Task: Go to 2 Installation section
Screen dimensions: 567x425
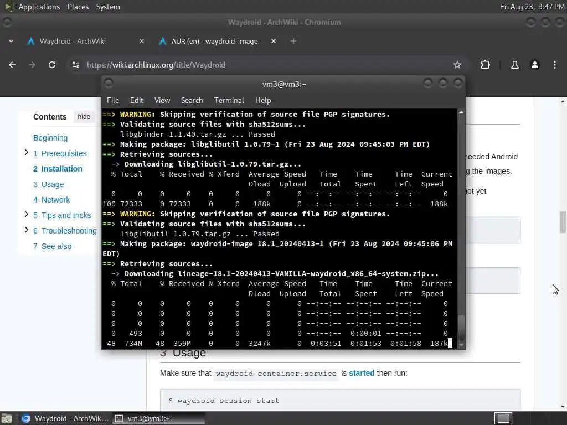Action: point(58,169)
